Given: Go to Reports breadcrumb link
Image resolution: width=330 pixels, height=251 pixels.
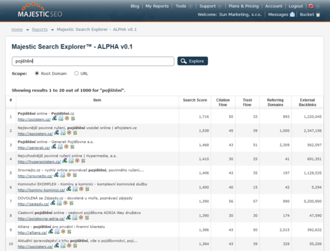Looking at the screenshot, I should [x=40, y=30].
